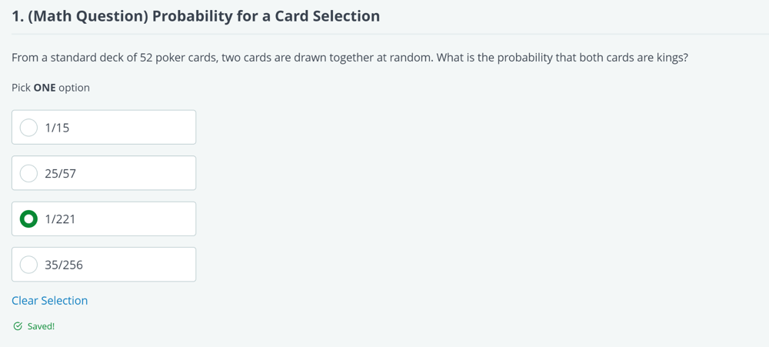Click the bold word ONE in instructions
769x347 pixels.
click(x=45, y=88)
